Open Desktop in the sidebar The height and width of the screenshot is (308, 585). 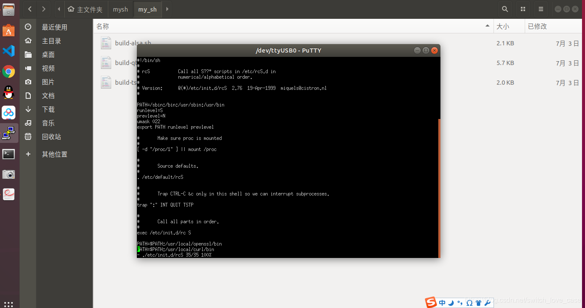click(x=57, y=54)
